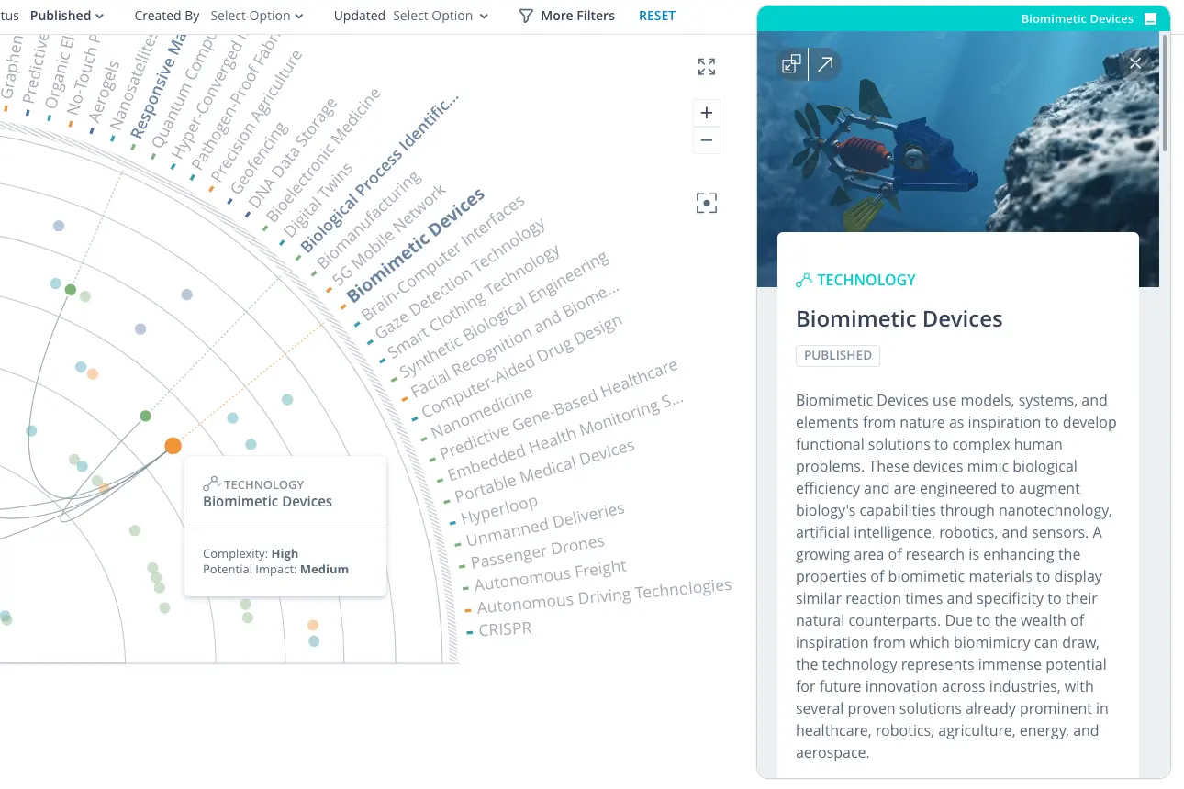This screenshot has width=1184, height=789.
Task: Select the CRISPR label
Action: tap(506, 630)
